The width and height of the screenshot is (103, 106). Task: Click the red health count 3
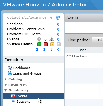tap(44, 49)
